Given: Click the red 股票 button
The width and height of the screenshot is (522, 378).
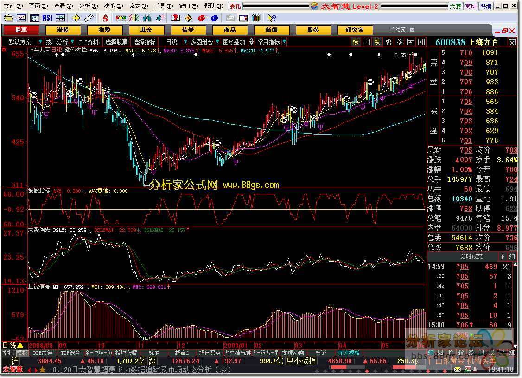Looking at the screenshot, I should pos(21,30).
